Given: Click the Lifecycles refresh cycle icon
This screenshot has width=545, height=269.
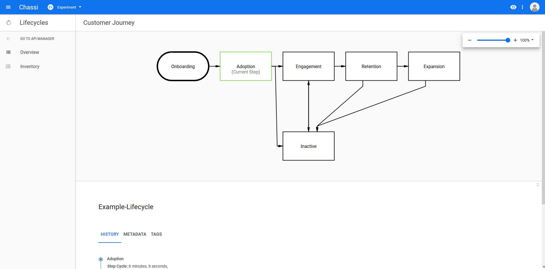Looking at the screenshot, I should (x=9, y=23).
